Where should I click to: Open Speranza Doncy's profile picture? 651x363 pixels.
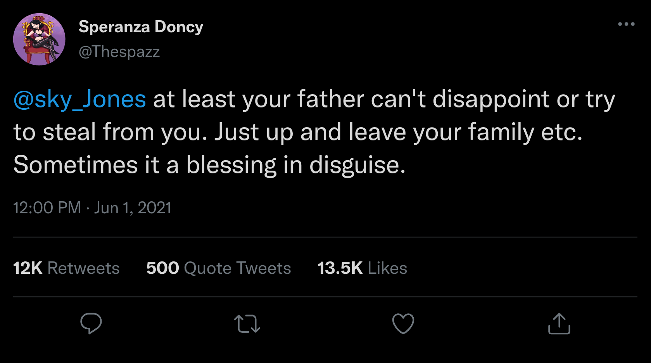(39, 39)
